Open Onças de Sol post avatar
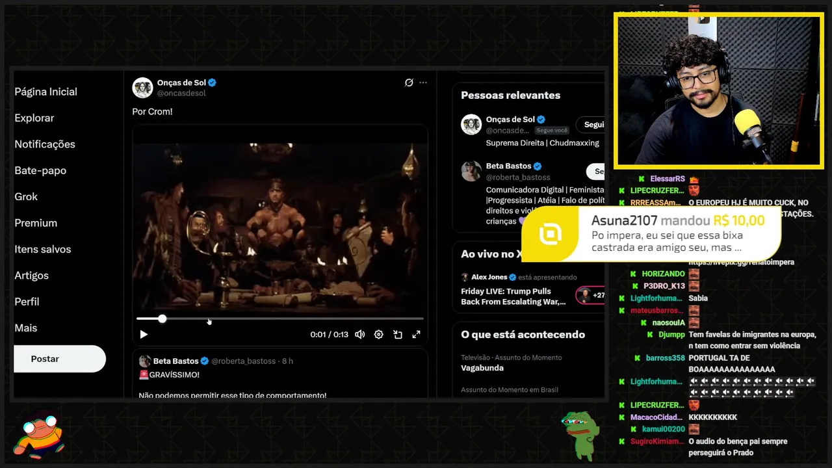The image size is (832, 468). tap(142, 88)
